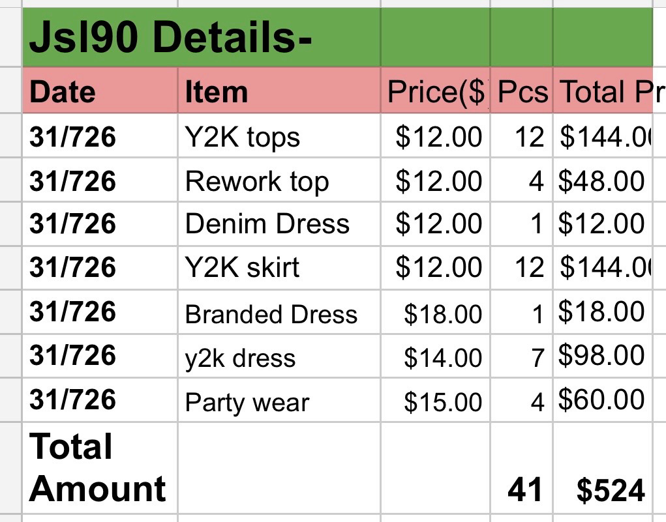Click the Price($) header cell
This screenshot has height=522, width=666.
pos(435,91)
